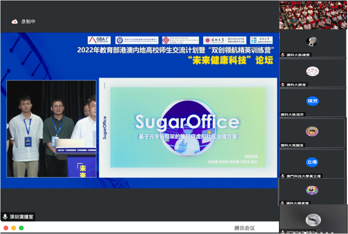Click the presenter camera video feed
The height and width of the screenshot is (234, 348).
pyautogui.click(x=51, y=129)
